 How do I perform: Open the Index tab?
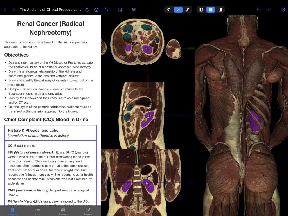38,211
